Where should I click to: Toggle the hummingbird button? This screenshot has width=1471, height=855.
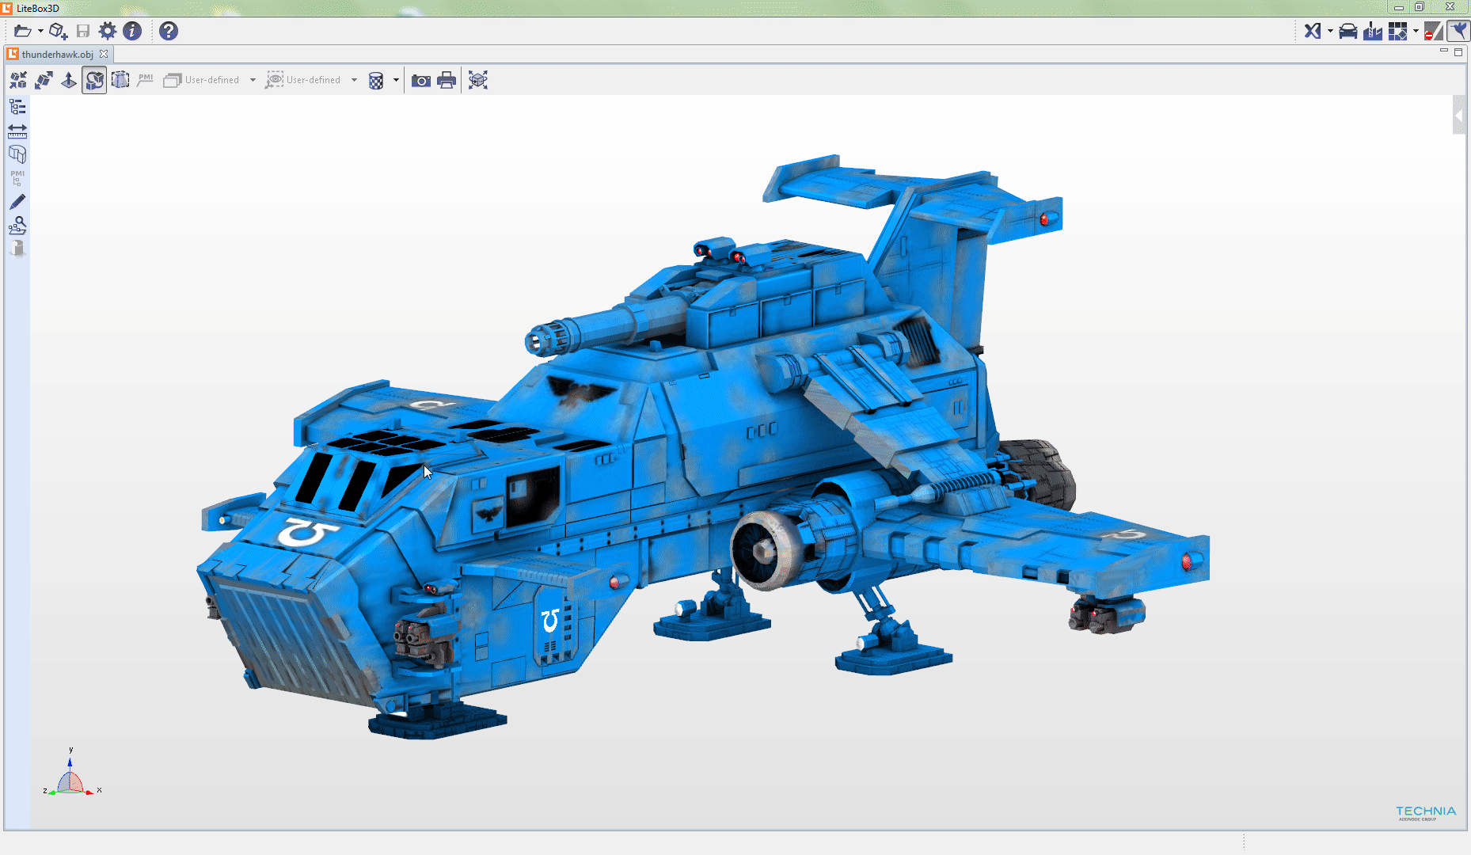pyautogui.click(x=1458, y=31)
